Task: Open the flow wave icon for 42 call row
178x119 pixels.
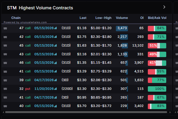Action: pos(5,37)
